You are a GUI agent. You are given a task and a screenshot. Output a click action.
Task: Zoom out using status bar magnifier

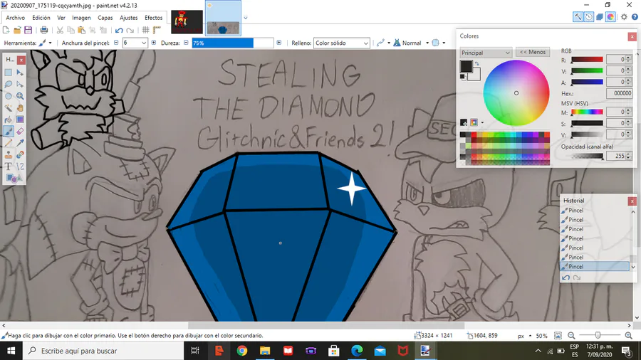[571, 336]
